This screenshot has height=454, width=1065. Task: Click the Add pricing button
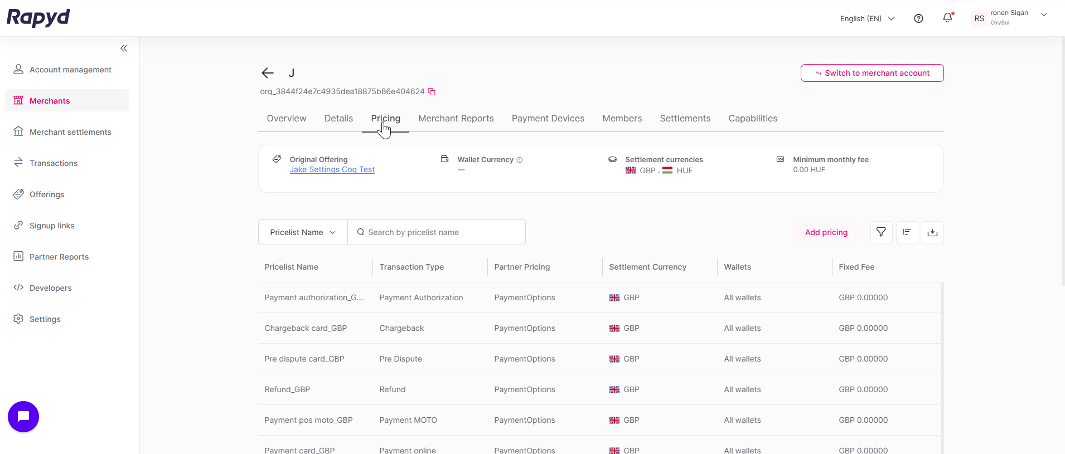tap(826, 232)
